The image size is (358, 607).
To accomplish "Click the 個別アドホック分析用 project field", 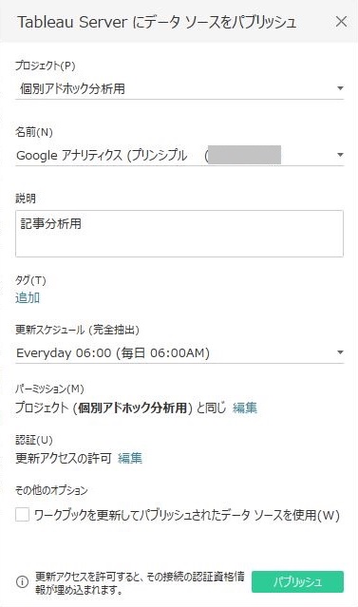I will click(x=179, y=88).
